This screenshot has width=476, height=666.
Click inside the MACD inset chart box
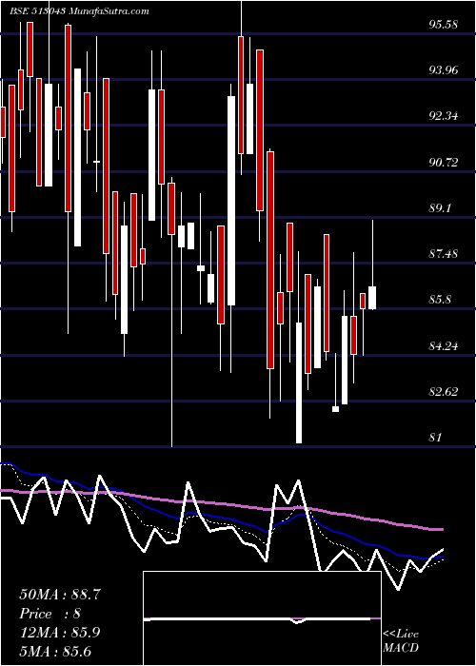(x=262, y=618)
